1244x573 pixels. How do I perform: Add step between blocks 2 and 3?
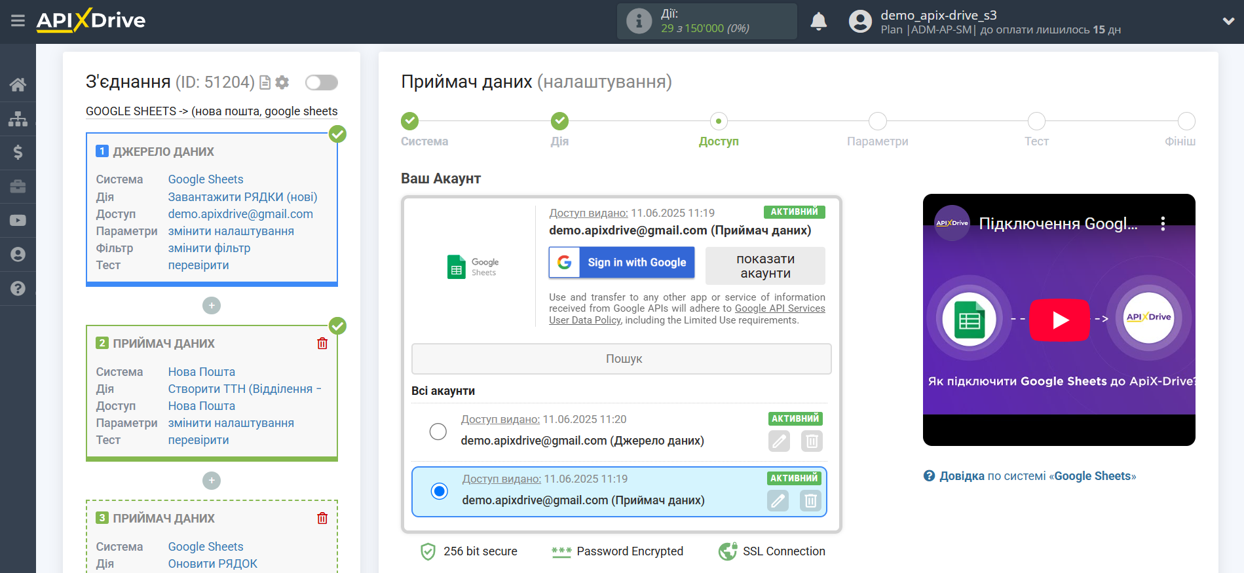point(212,481)
